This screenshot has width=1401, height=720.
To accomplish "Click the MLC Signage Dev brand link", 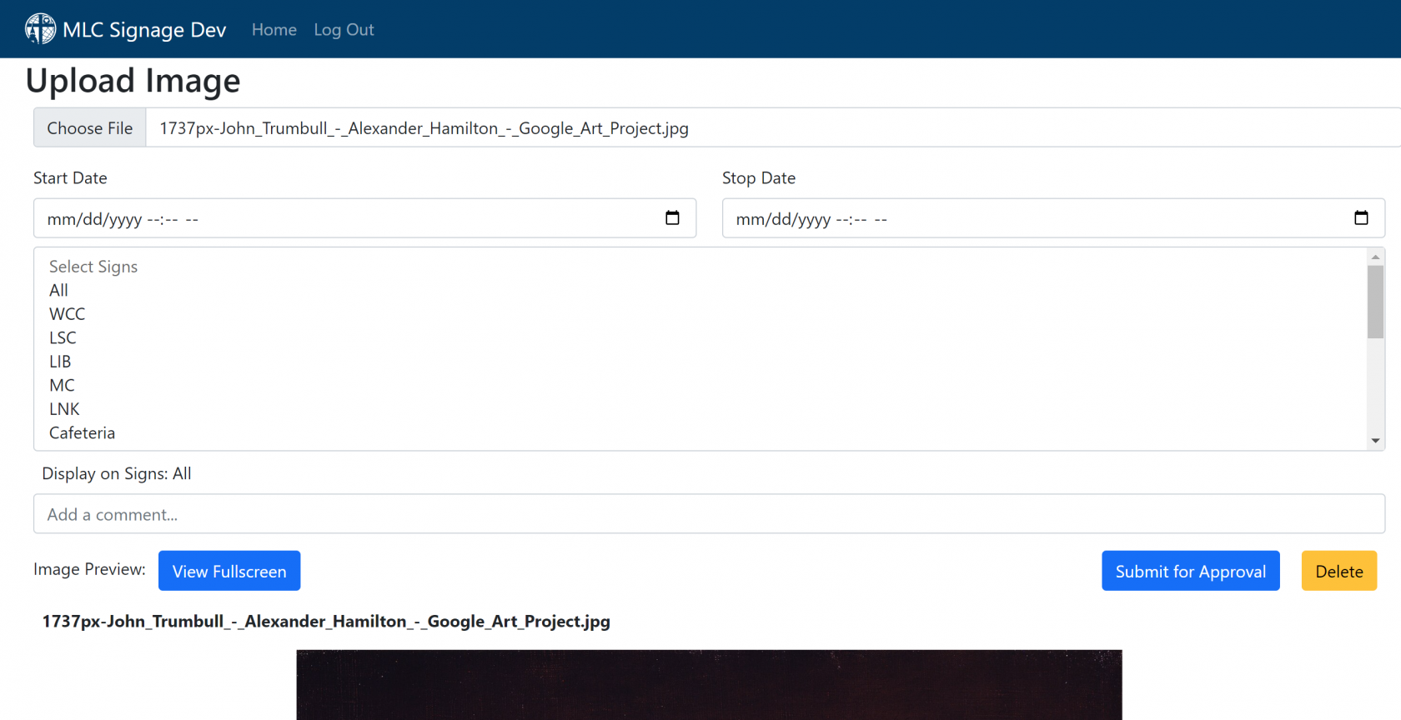I will (125, 29).
